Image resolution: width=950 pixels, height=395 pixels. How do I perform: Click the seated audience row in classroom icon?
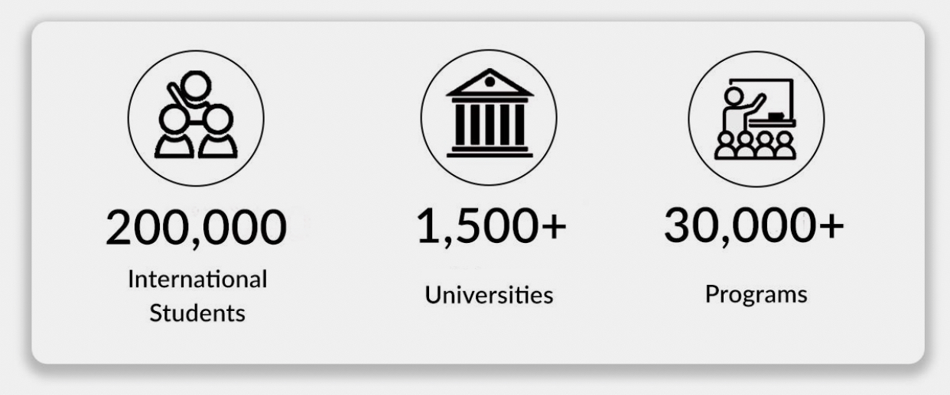pos(756,145)
